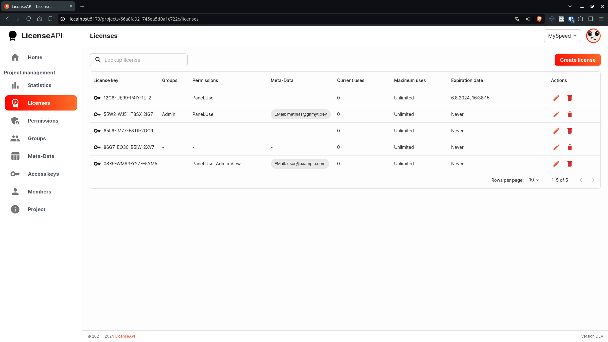Open browser extensions puzzle icon
The height and width of the screenshot is (342, 608).
pos(580,19)
